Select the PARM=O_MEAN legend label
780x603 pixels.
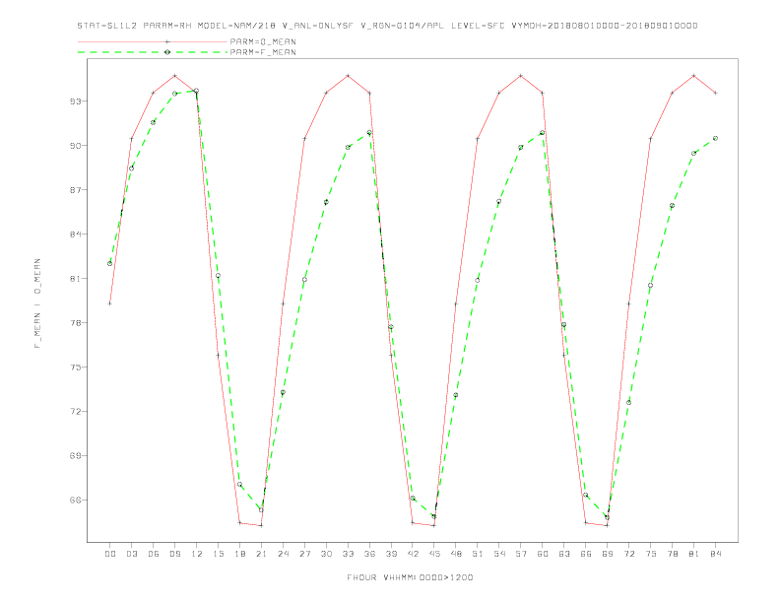click(263, 41)
